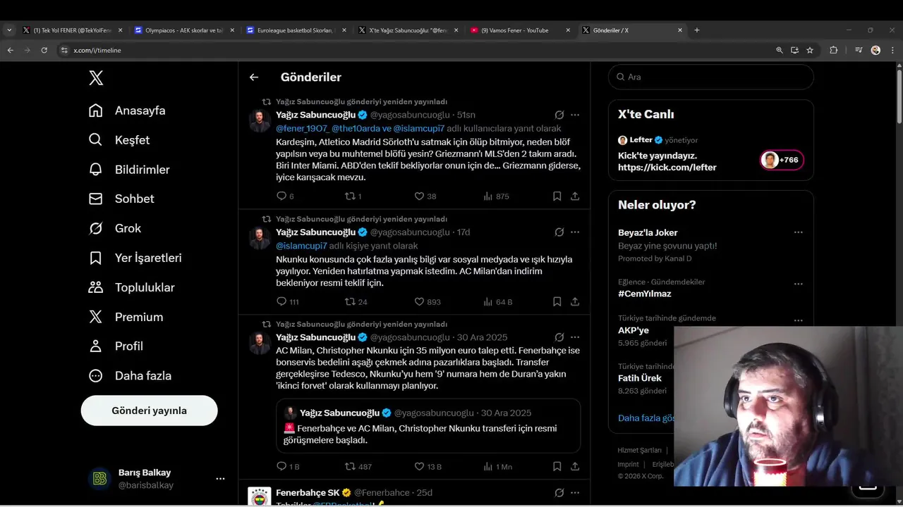
Task: Open the Premium page
Action: pos(126,317)
